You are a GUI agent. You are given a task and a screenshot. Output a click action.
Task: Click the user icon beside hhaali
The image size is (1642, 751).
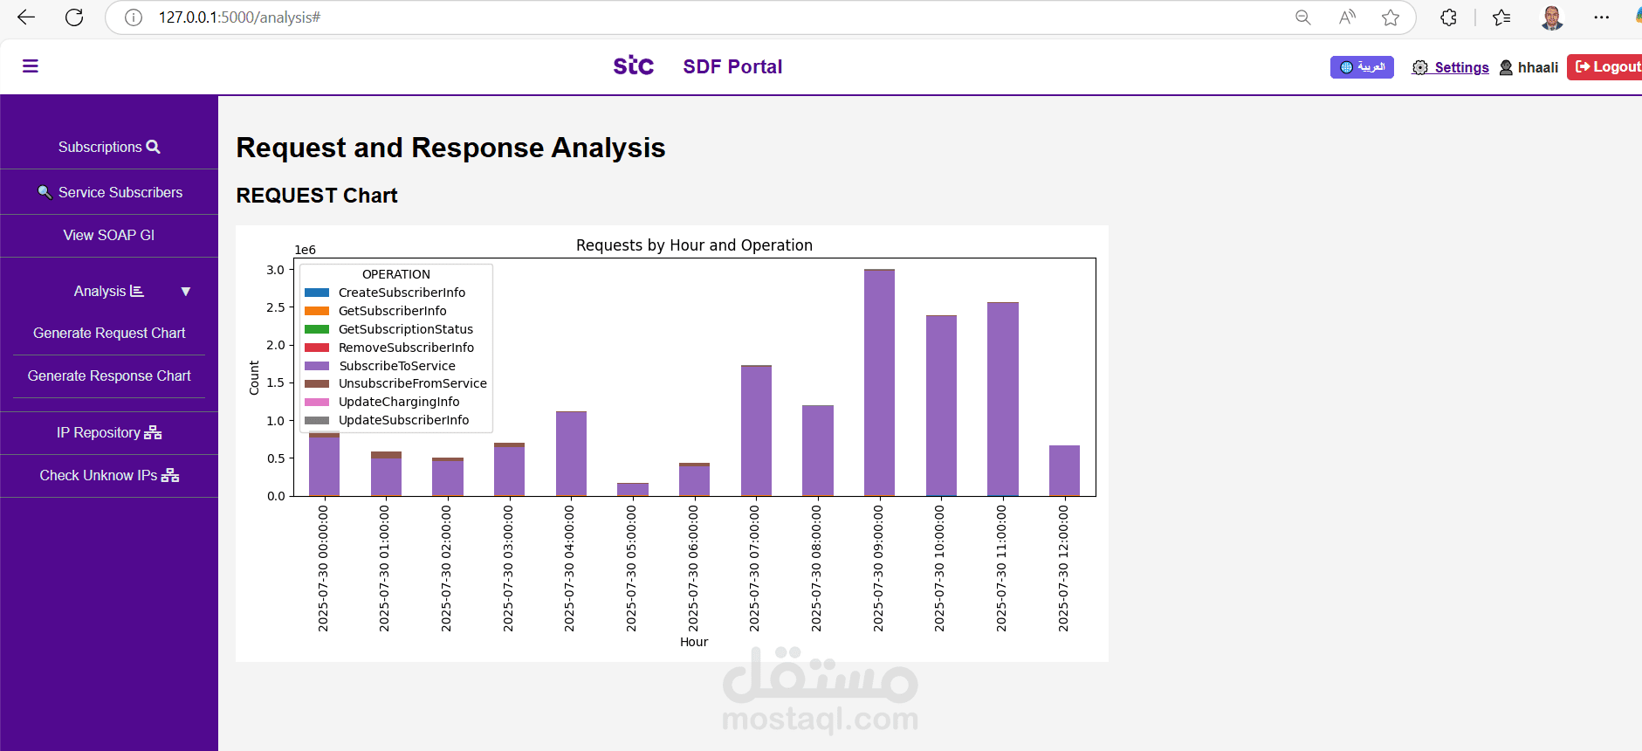pyautogui.click(x=1506, y=67)
